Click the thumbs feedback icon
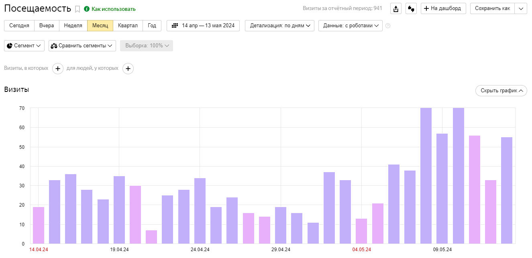Image resolution: width=532 pixels, height=258 pixels. point(411,9)
